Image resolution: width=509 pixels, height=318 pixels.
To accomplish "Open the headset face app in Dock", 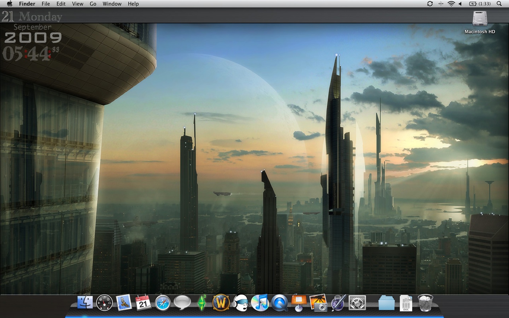I will click(x=241, y=303).
